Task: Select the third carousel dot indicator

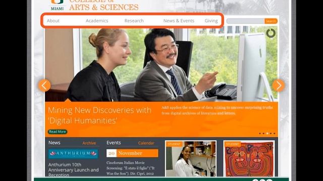Action: 267,133
